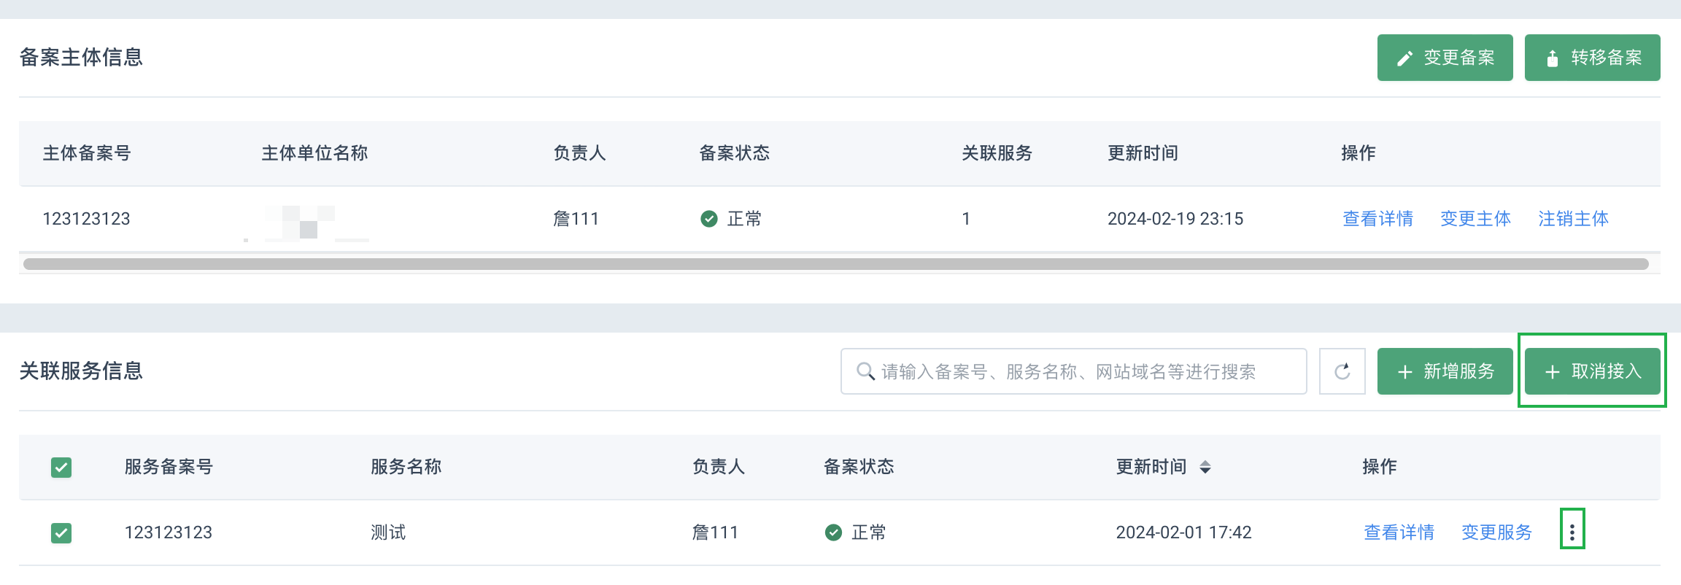Open the three-dot more actions menu
The height and width of the screenshot is (585, 1681).
point(1572,532)
